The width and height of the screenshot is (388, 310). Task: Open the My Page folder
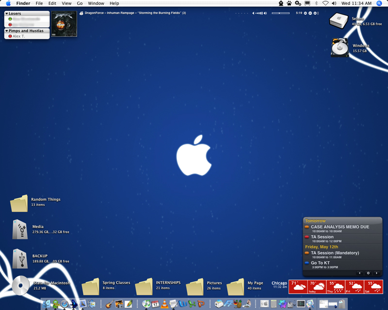point(236,287)
